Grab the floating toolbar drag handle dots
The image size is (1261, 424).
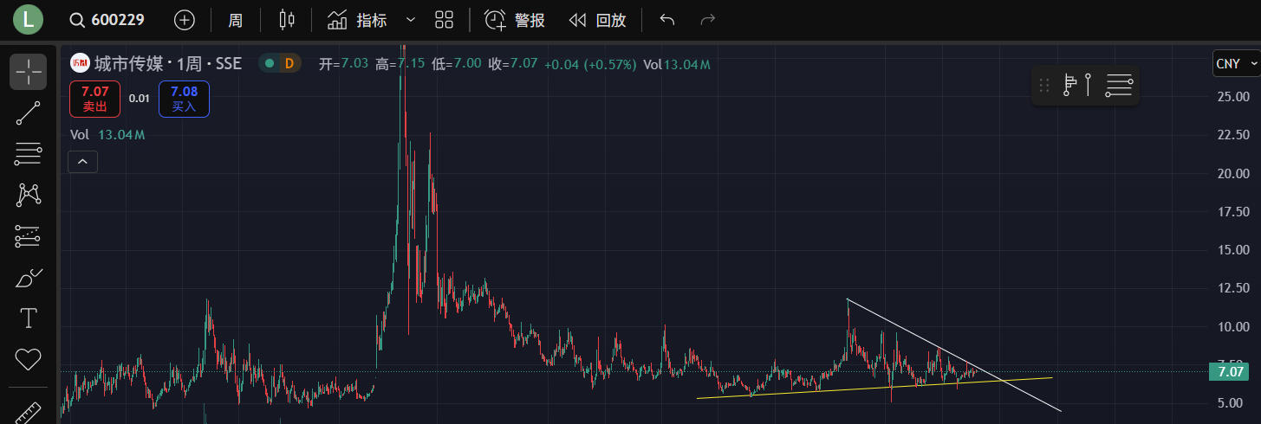click(x=1044, y=85)
